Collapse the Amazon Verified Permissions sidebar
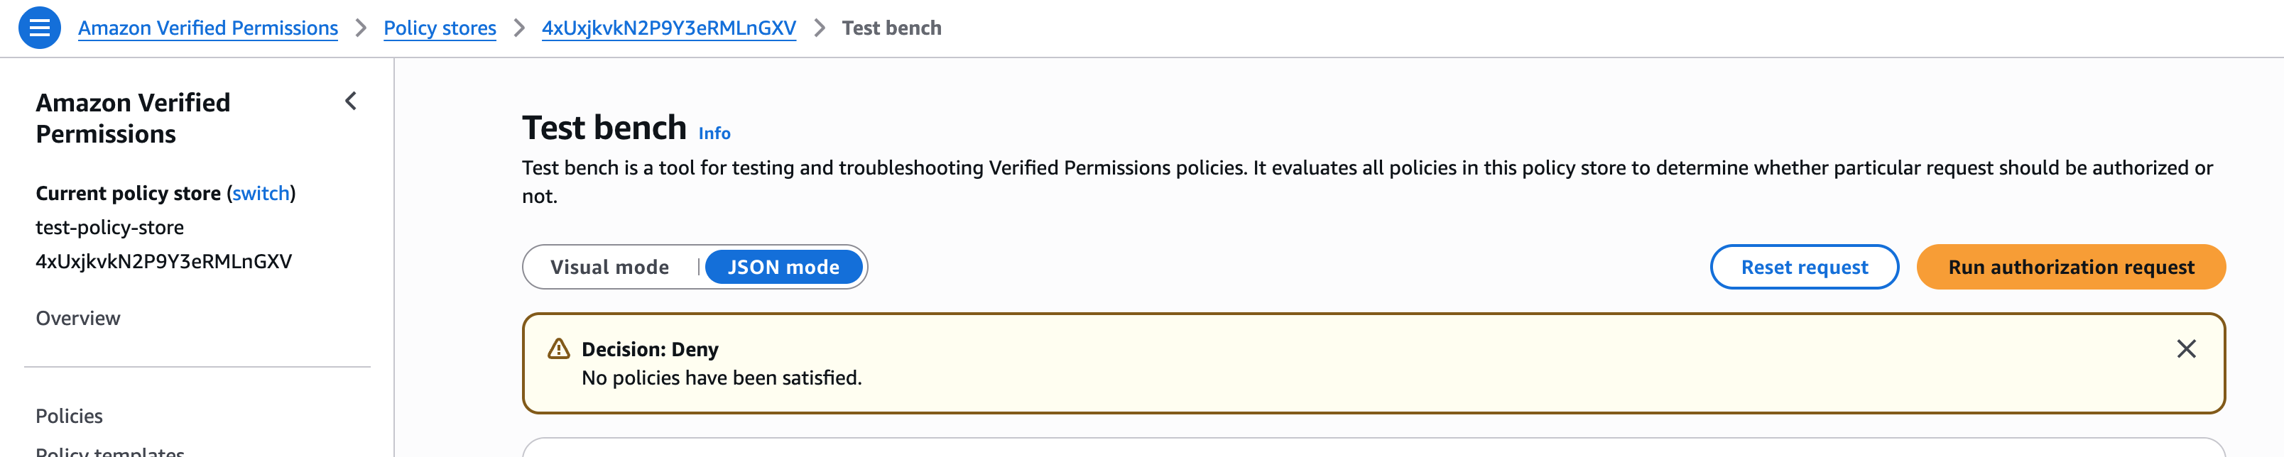 point(351,101)
